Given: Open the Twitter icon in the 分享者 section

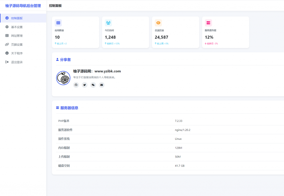Looking at the screenshot, I should (x=84, y=85).
